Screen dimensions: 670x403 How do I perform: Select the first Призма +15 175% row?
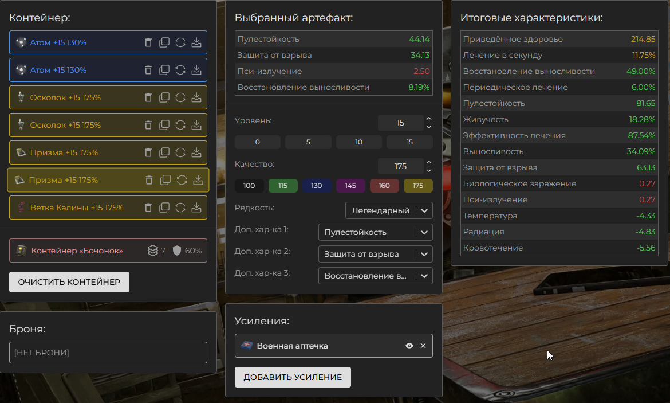108,152
